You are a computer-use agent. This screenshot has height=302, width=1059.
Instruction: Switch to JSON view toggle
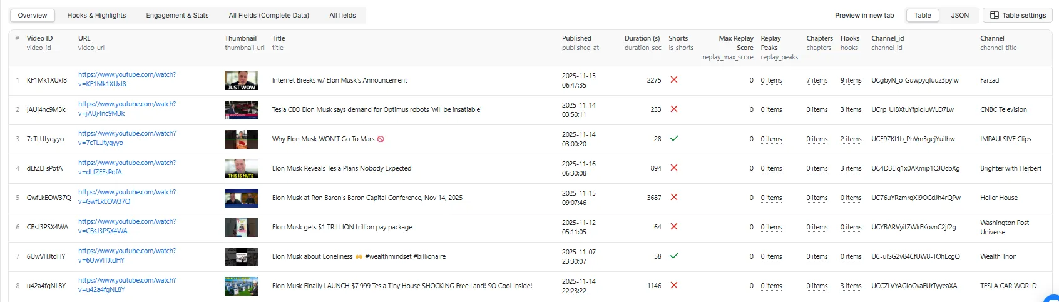coord(959,15)
